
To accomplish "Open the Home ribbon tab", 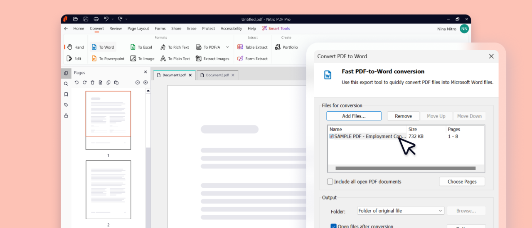I will (79, 29).
